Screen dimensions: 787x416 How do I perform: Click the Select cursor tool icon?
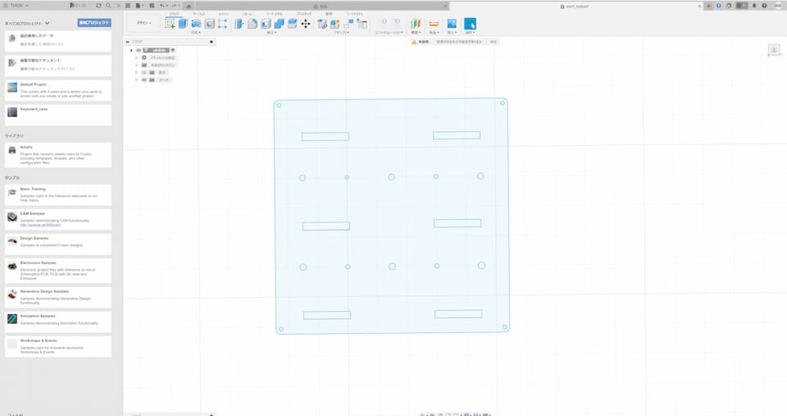(x=470, y=24)
